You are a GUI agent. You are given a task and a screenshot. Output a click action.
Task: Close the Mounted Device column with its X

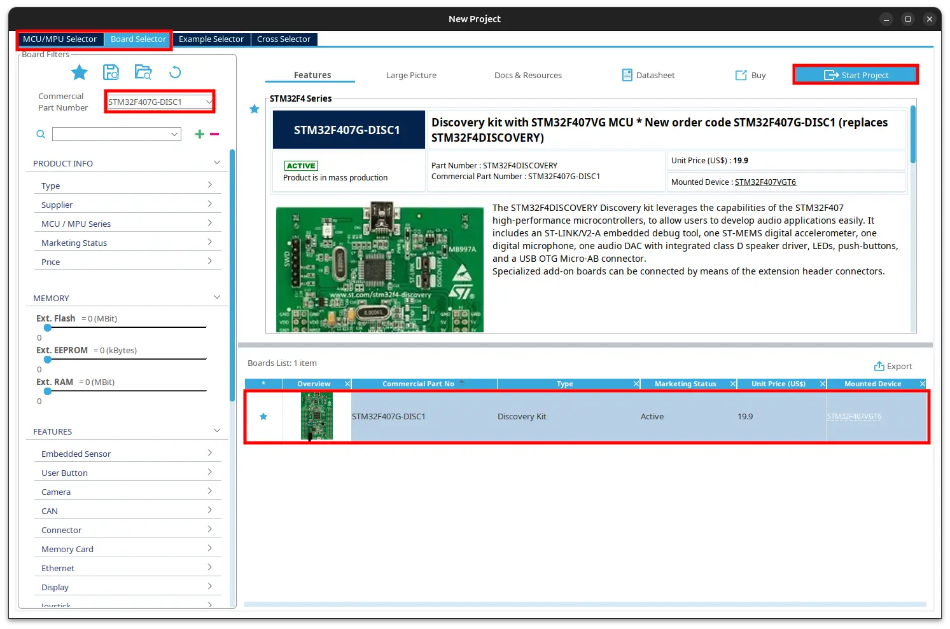(x=923, y=384)
